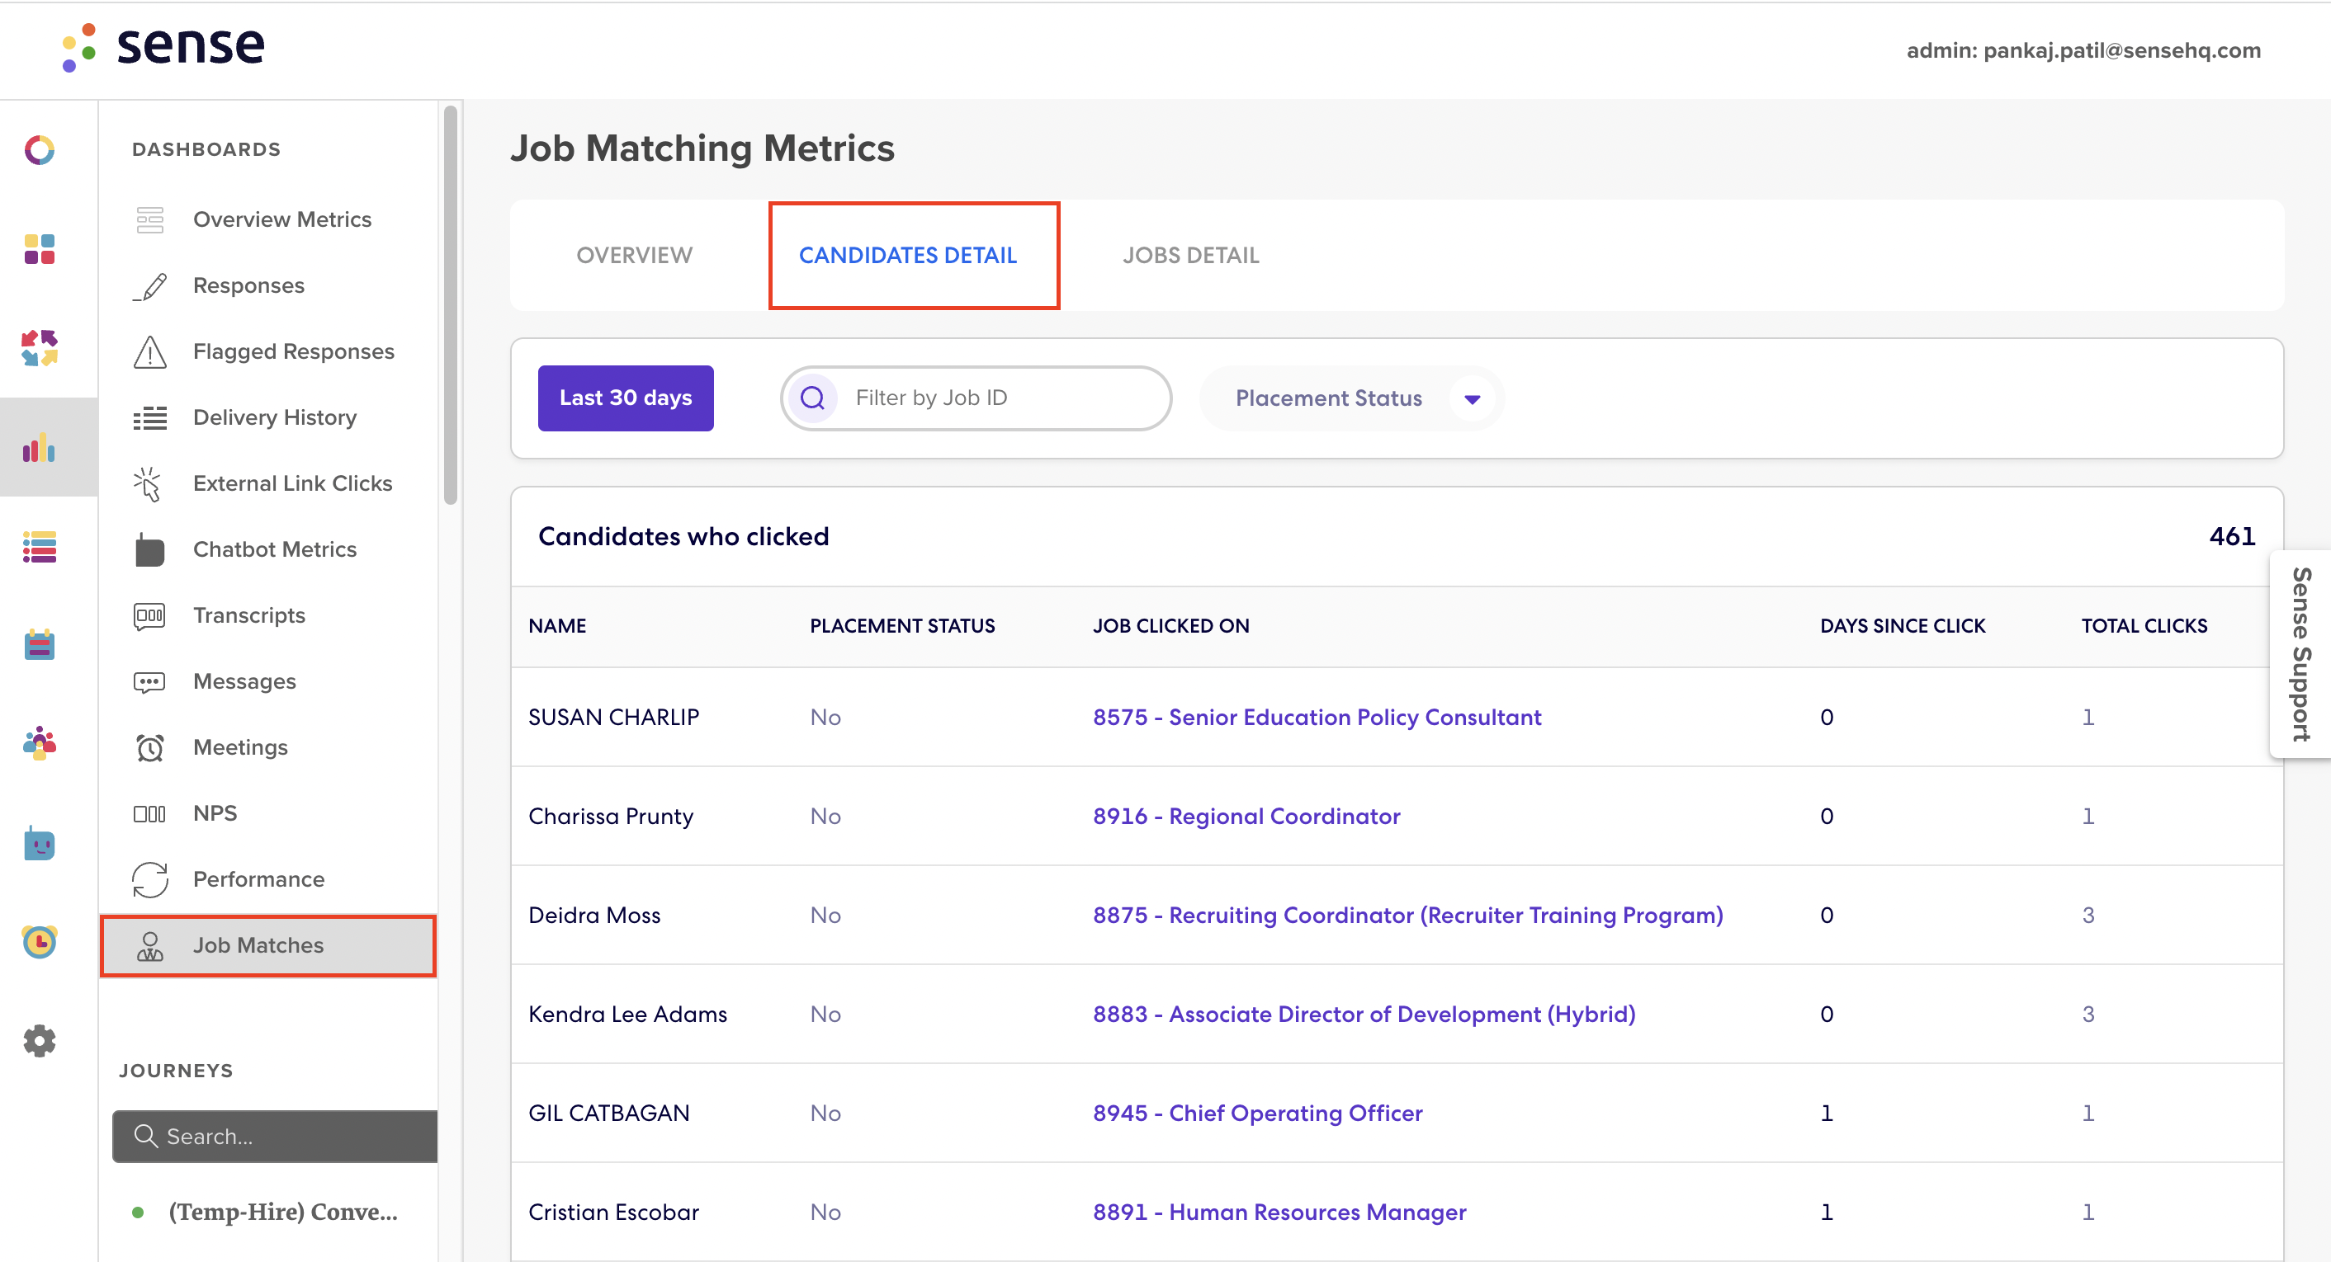
Task: Click the Chatbot Metrics icon
Action: (150, 549)
